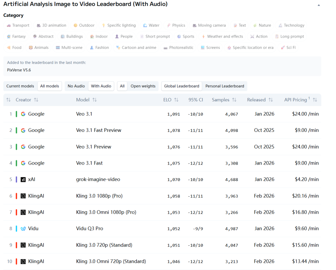This screenshot has height=270, width=336.
Task: Click the xAI logo icon
Action: point(23,179)
